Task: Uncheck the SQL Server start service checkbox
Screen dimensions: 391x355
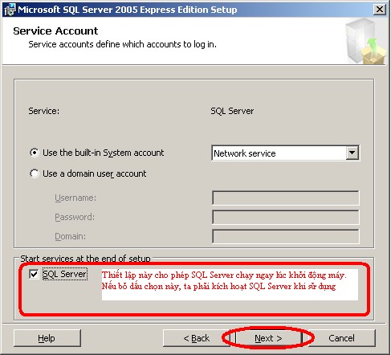Action: click(x=34, y=274)
